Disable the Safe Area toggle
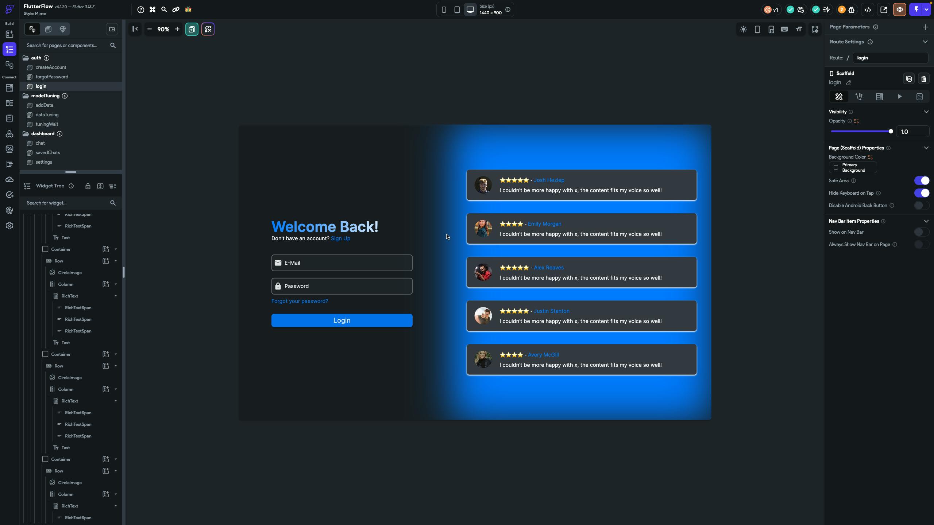This screenshot has height=525, width=934. (x=921, y=181)
